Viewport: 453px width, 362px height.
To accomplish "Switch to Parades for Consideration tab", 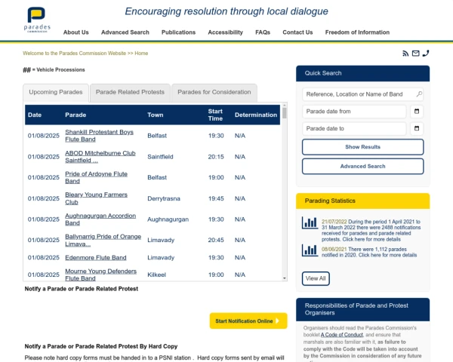I will click(x=214, y=92).
